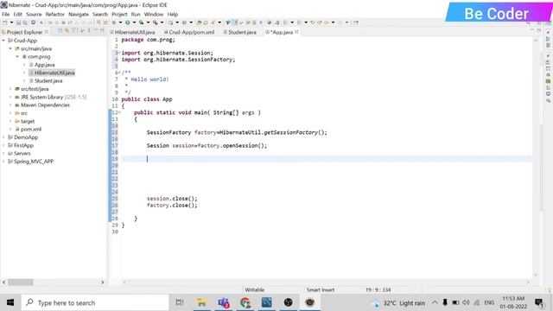Open the New file dropdown arrow
Image resolution: width=553 pixels, height=311 pixels.
click(11, 22)
